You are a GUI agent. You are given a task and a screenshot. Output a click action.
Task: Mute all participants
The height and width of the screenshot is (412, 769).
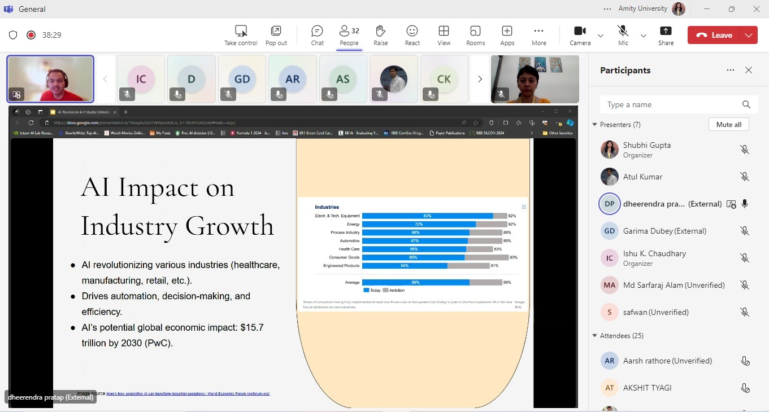pos(729,125)
